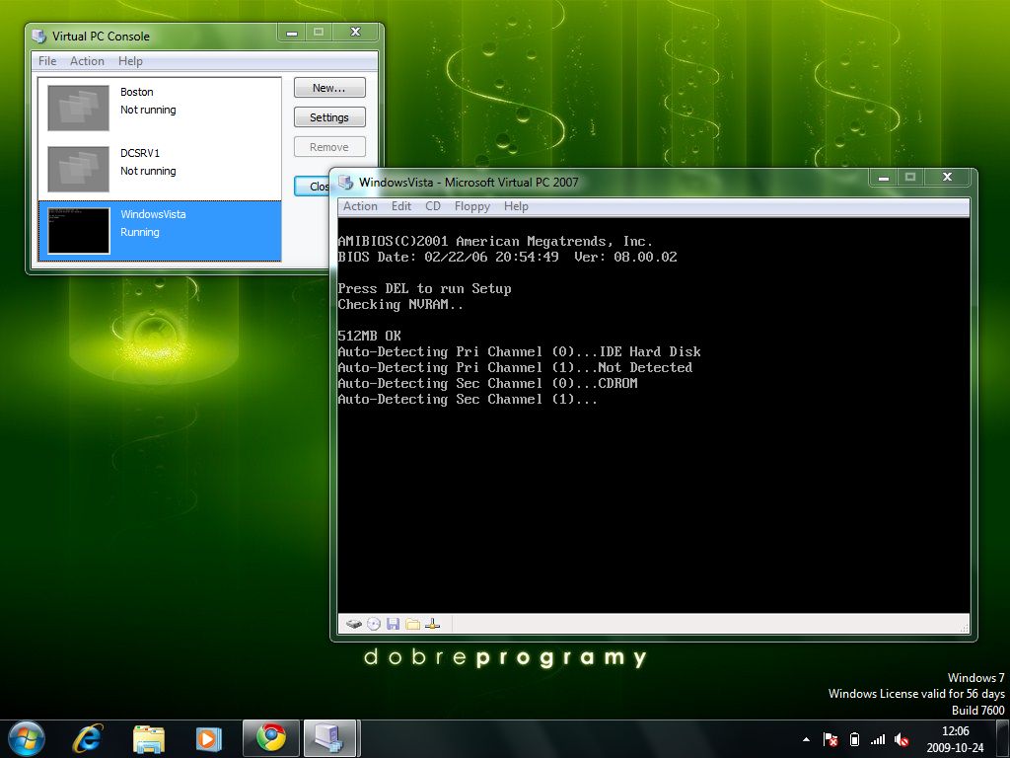Open the Action menu in Virtual PC Console
This screenshot has width=1010, height=758.
click(x=87, y=61)
